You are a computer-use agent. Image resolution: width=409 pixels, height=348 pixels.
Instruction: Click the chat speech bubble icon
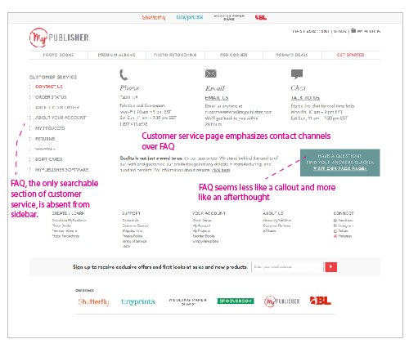coord(297,74)
